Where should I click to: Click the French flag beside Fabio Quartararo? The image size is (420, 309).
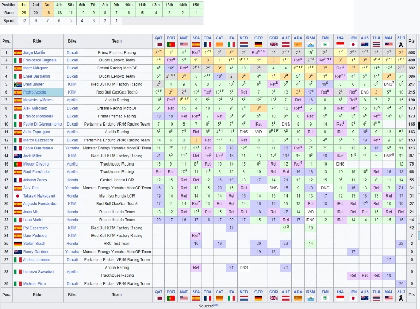(18, 148)
